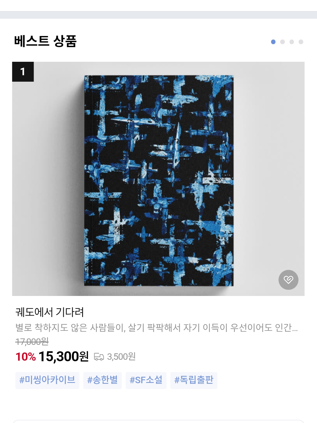
Task: Click the discounted price 15,300원
Action: [63, 357]
